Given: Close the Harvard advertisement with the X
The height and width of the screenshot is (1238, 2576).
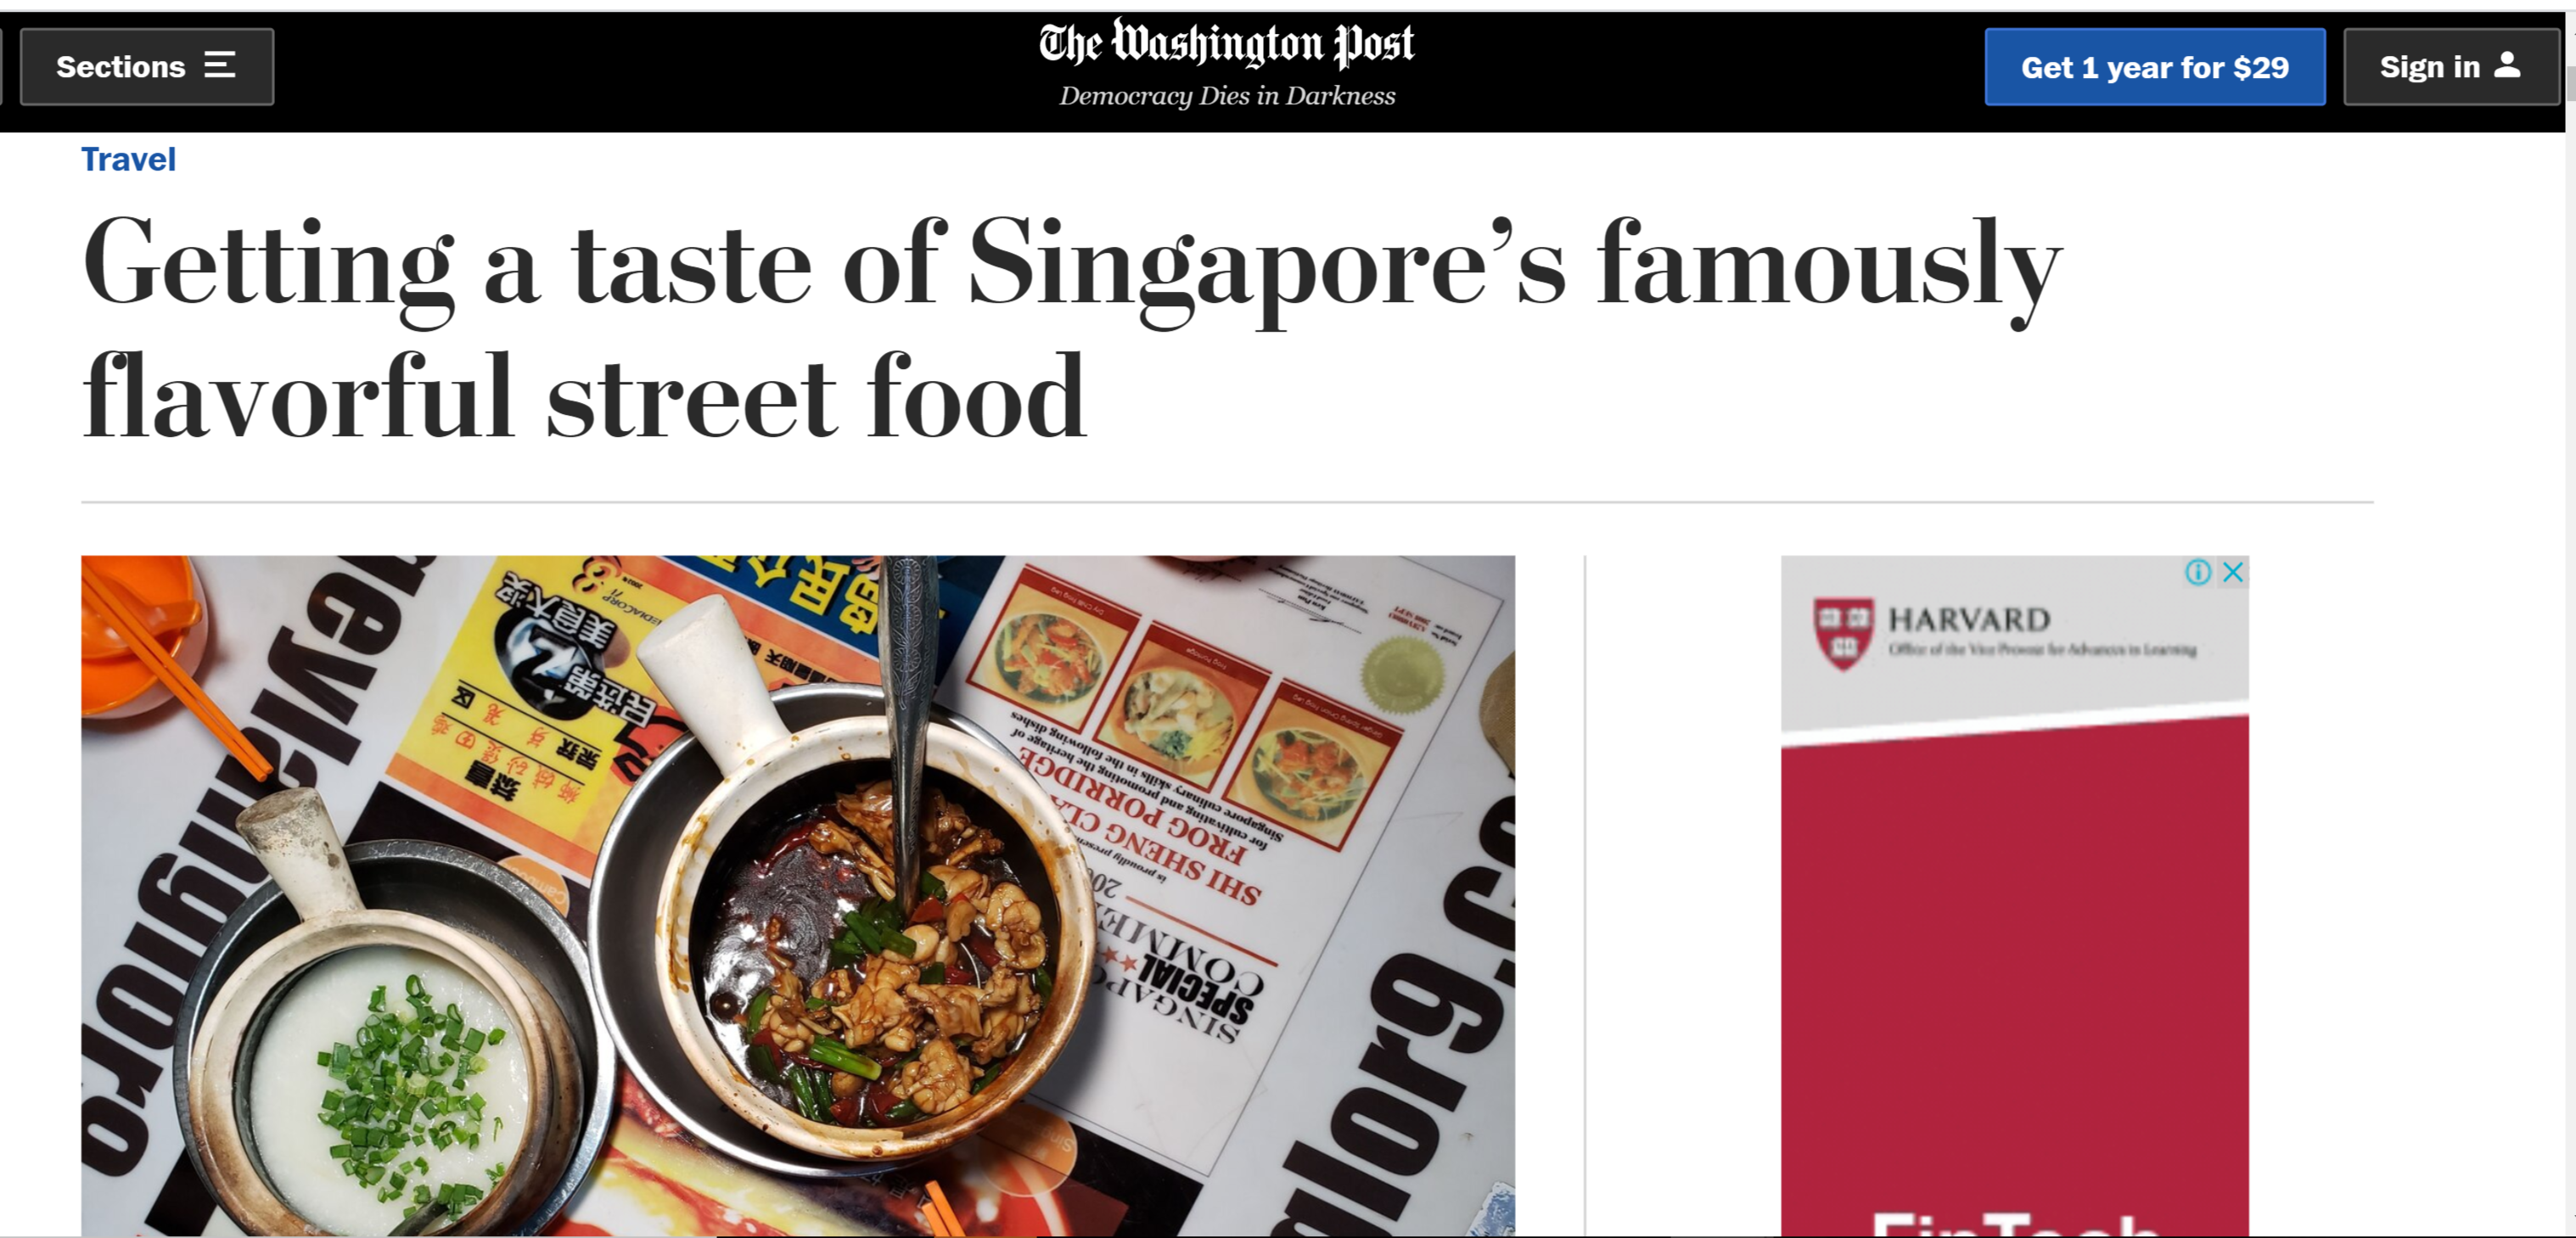Looking at the screenshot, I should pyautogui.click(x=2233, y=572).
